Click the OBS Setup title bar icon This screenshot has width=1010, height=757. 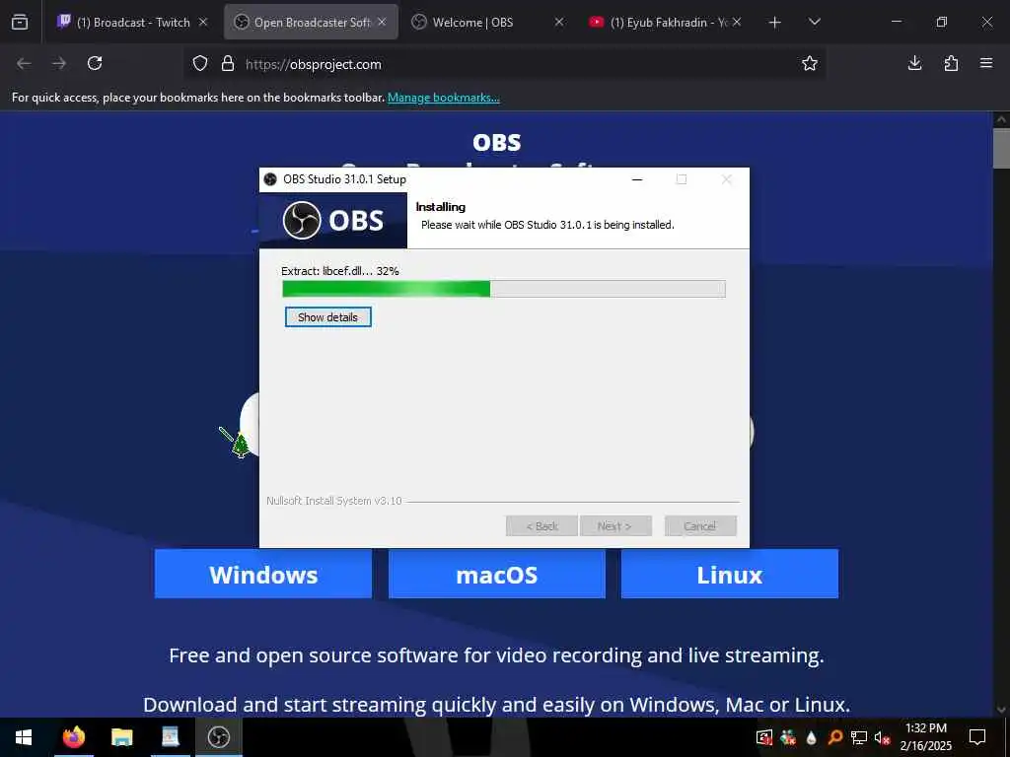coord(270,179)
